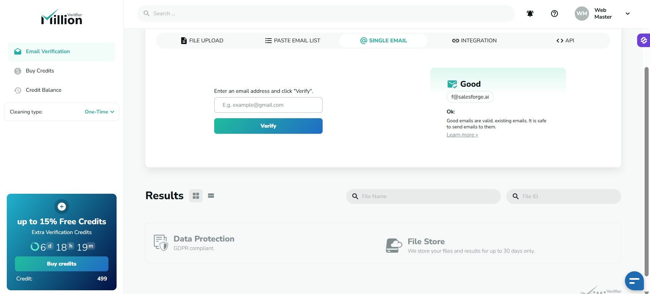Open the chat widget button
Viewport: 650px width, 294px height.
[634, 281]
